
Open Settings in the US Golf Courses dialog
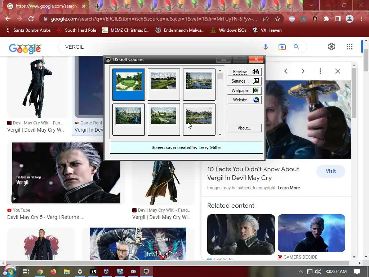point(244,81)
